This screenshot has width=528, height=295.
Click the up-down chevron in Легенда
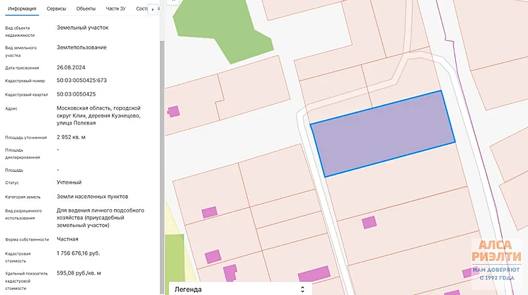pyautogui.click(x=302, y=288)
